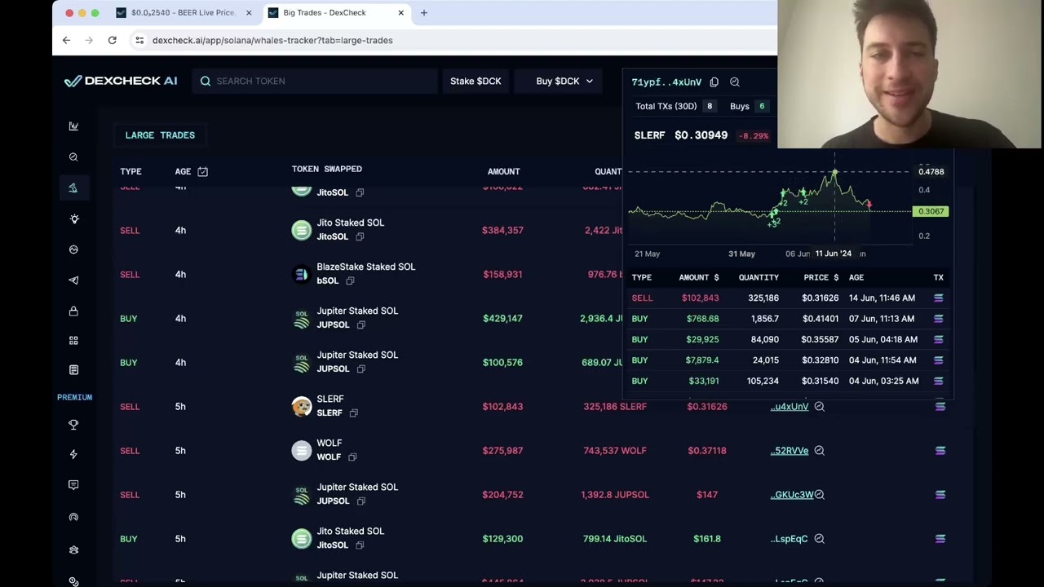Inspect wallet ..u4xUnV with magnifier icon
This screenshot has width=1044, height=587.
click(x=819, y=406)
